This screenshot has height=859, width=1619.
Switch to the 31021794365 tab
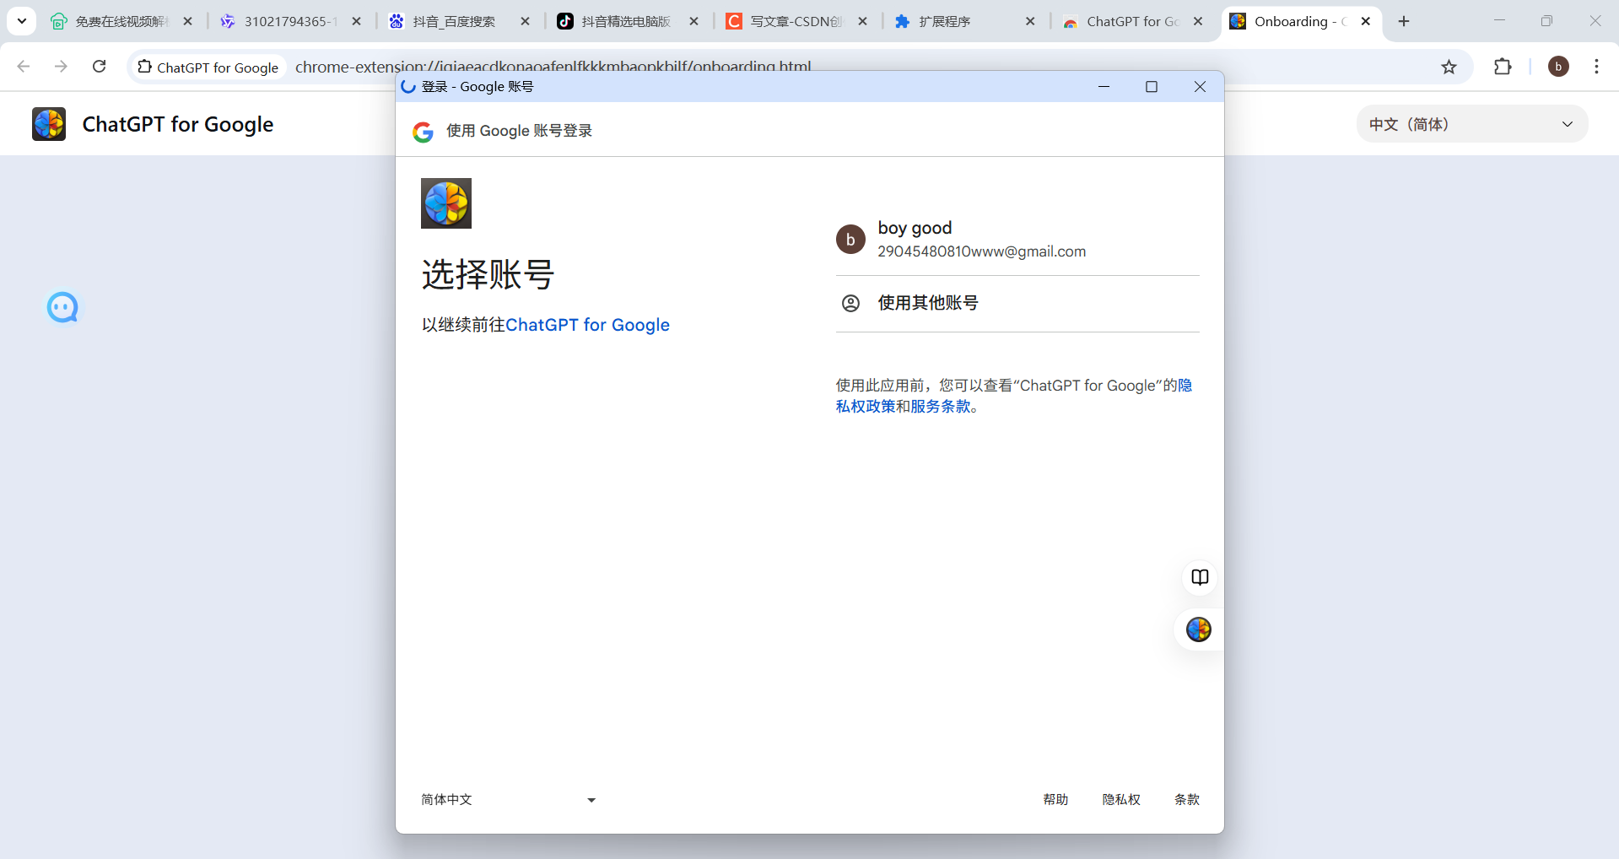click(x=291, y=21)
